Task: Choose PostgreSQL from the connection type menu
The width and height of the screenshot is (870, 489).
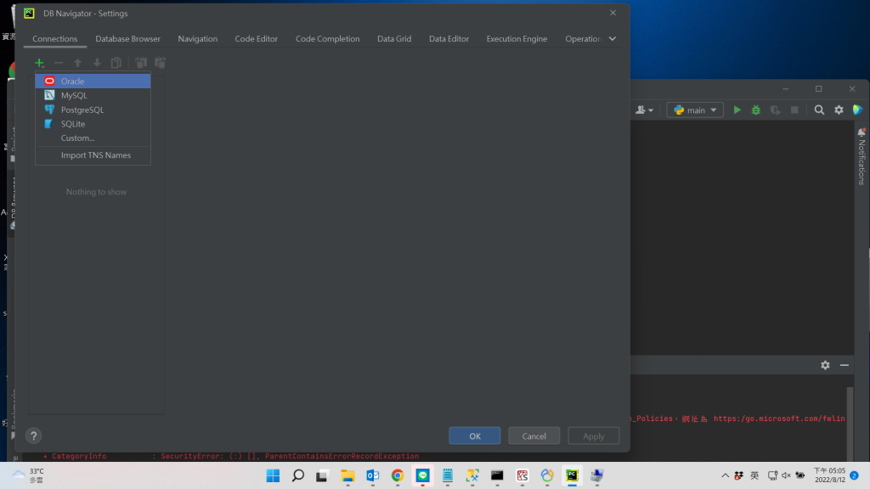Action: click(x=93, y=110)
